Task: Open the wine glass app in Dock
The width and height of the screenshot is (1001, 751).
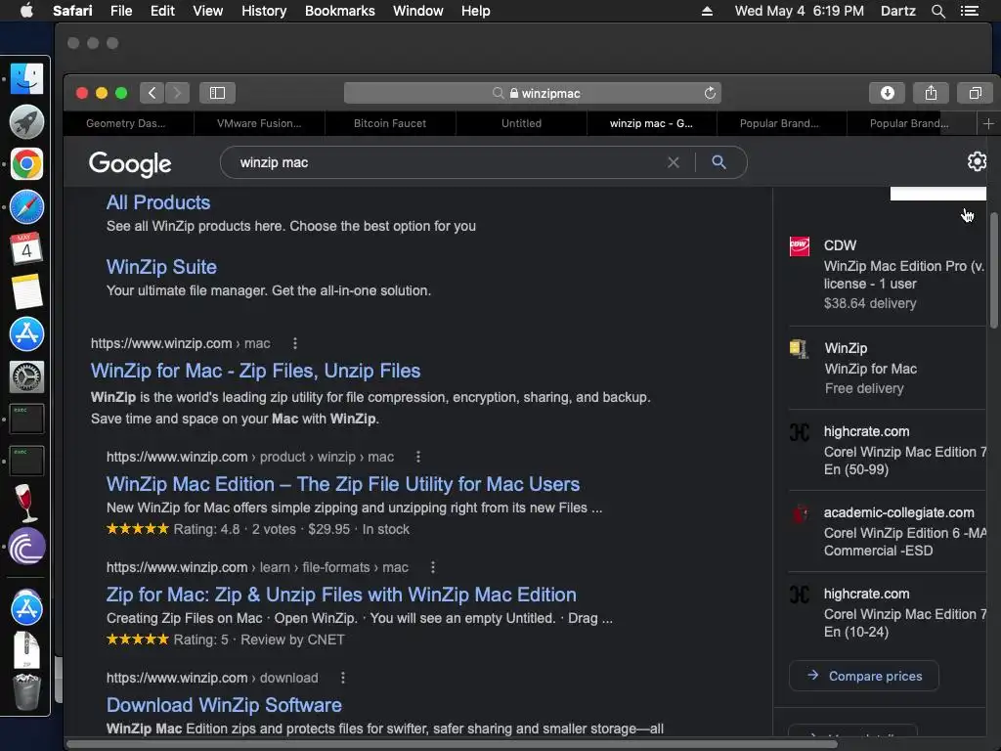Action: coord(25,504)
